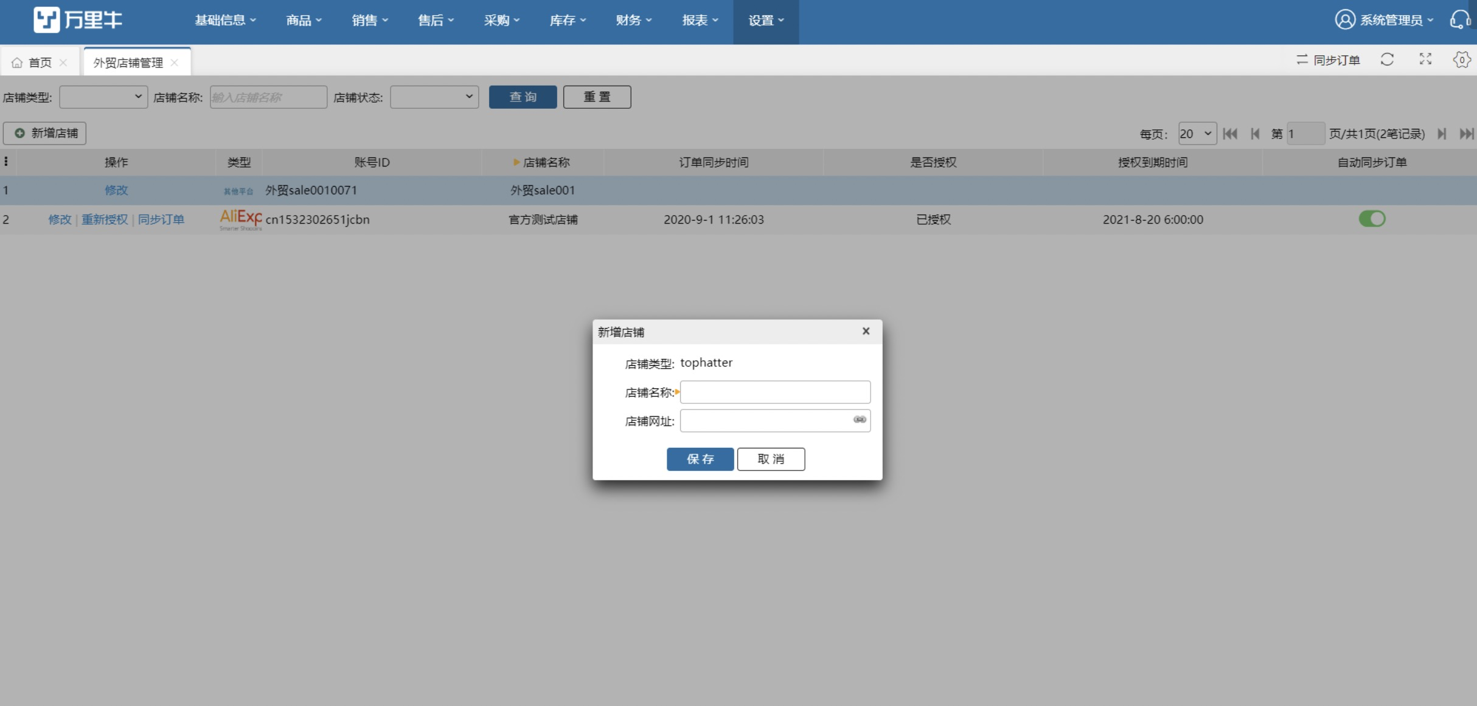Open the 店铺类型 filter dropdown

click(x=103, y=97)
